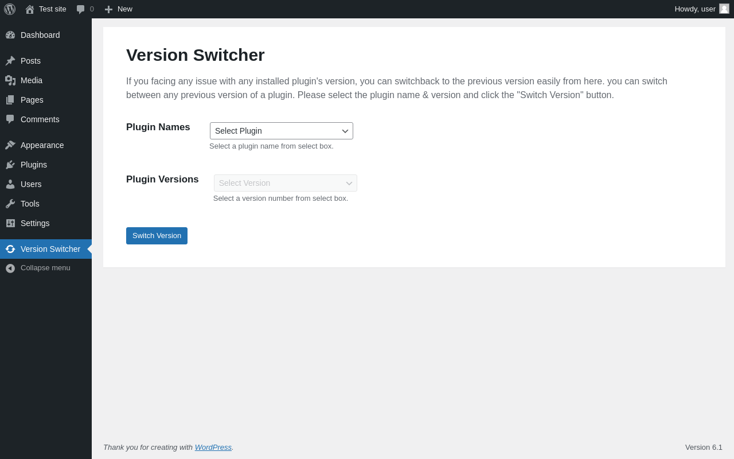Open the Tools menu
Viewport: 734px width, 459px height.
[x=46, y=204]
